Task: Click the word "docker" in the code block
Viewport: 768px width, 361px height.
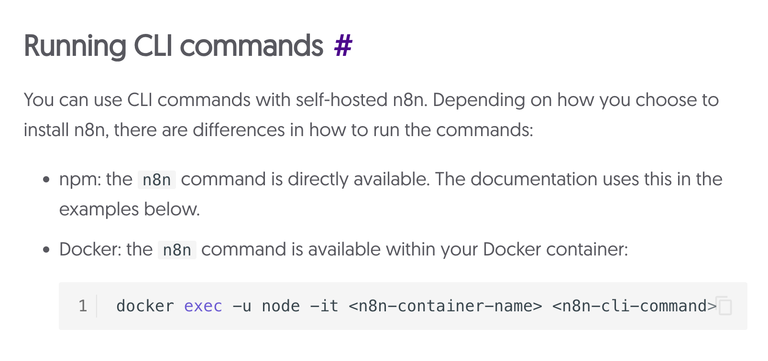Action: tap(145, 306)
